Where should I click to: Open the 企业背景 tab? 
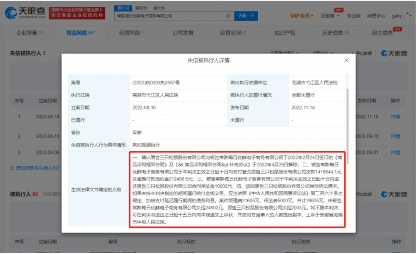tap(29, 33)
